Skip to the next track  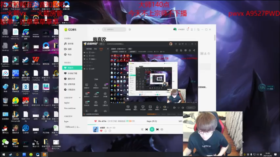pos(157,130)
